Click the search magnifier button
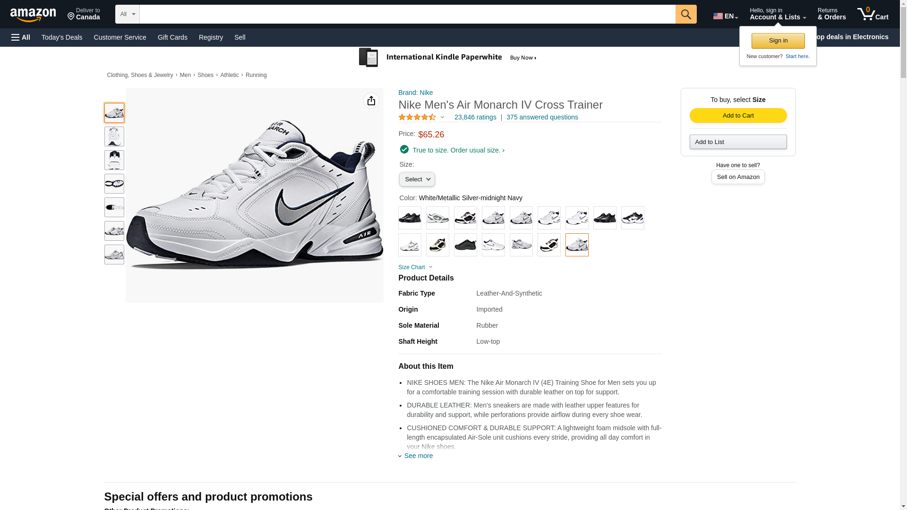Image resolution: width=907 pixels, height=510 pixels. coord(685,14)
